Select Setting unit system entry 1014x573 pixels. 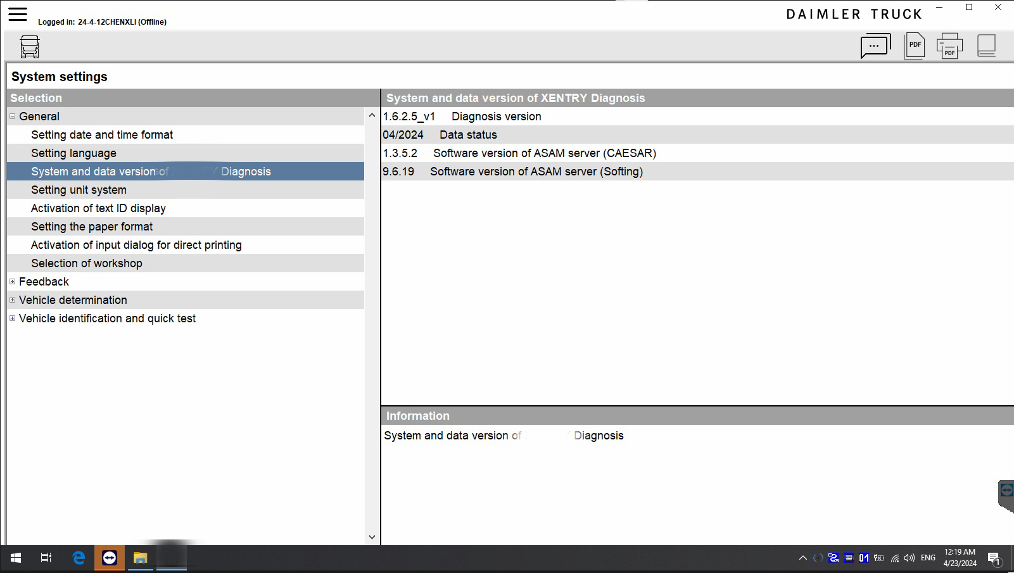pyautogui.click(x=186, y=190)
